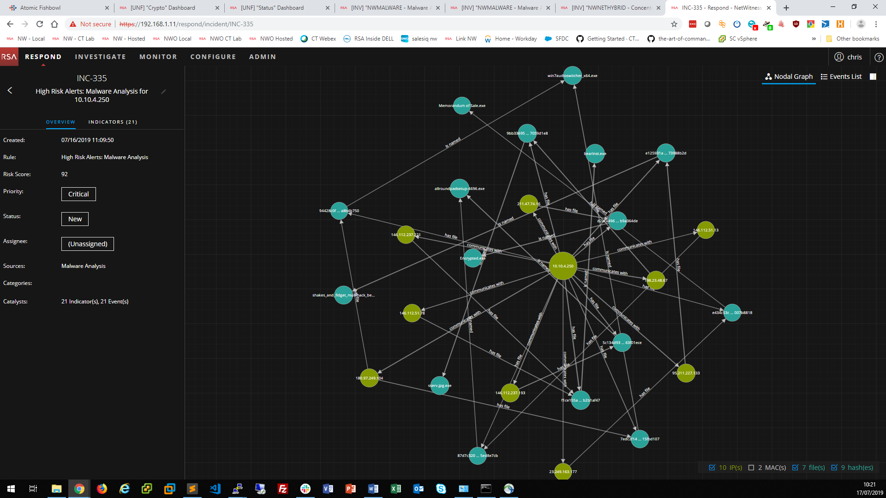Open the chris user profile menu
Screen dimensions: 886x498
click(x=848, y=57)
